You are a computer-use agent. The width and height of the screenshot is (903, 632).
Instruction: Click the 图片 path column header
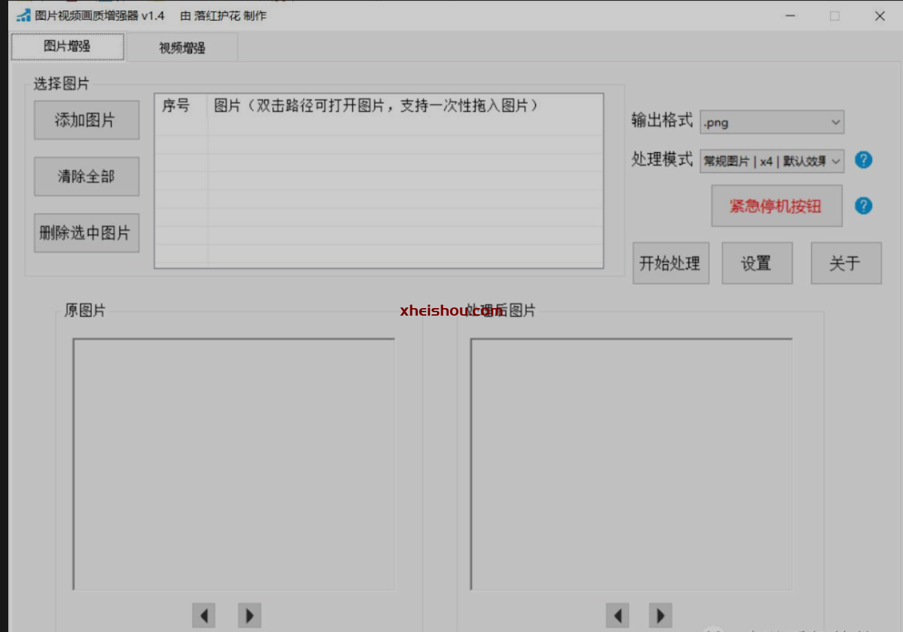406,106
